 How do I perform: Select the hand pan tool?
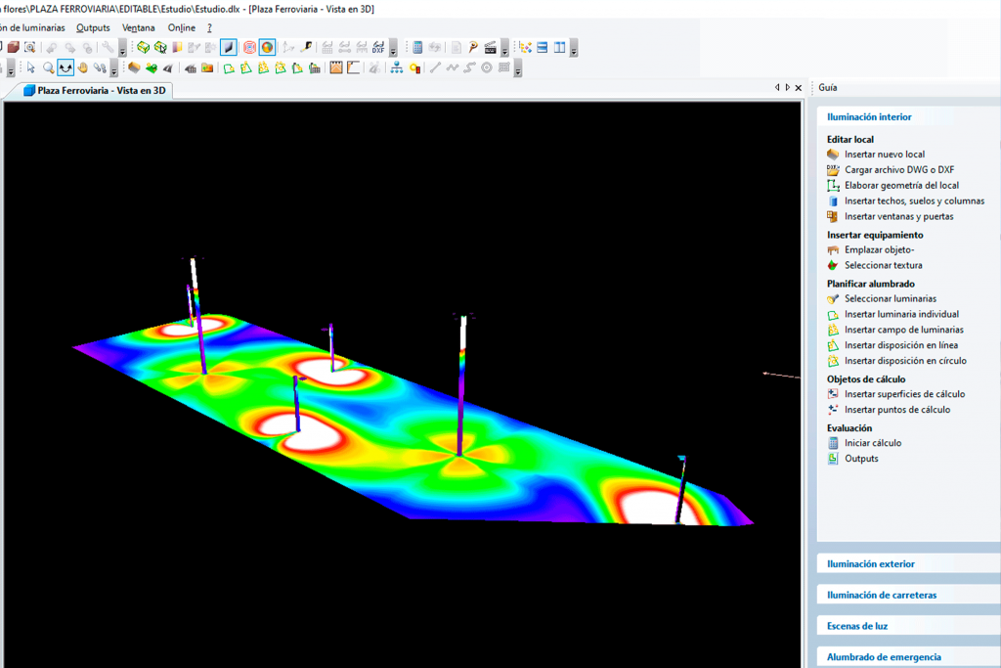(83, 67)
